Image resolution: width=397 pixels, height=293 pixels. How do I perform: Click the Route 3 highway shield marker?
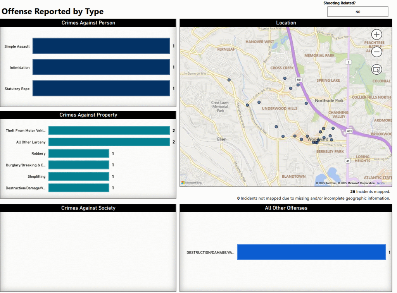pos(349,62)
